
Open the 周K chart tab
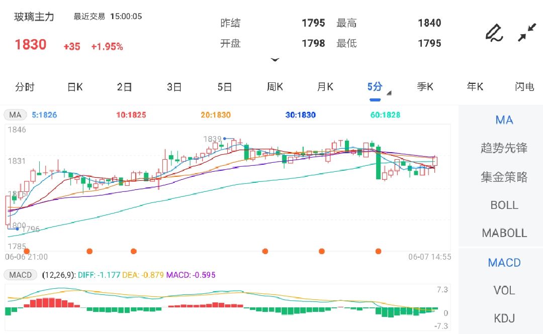[x=275, y=86]
